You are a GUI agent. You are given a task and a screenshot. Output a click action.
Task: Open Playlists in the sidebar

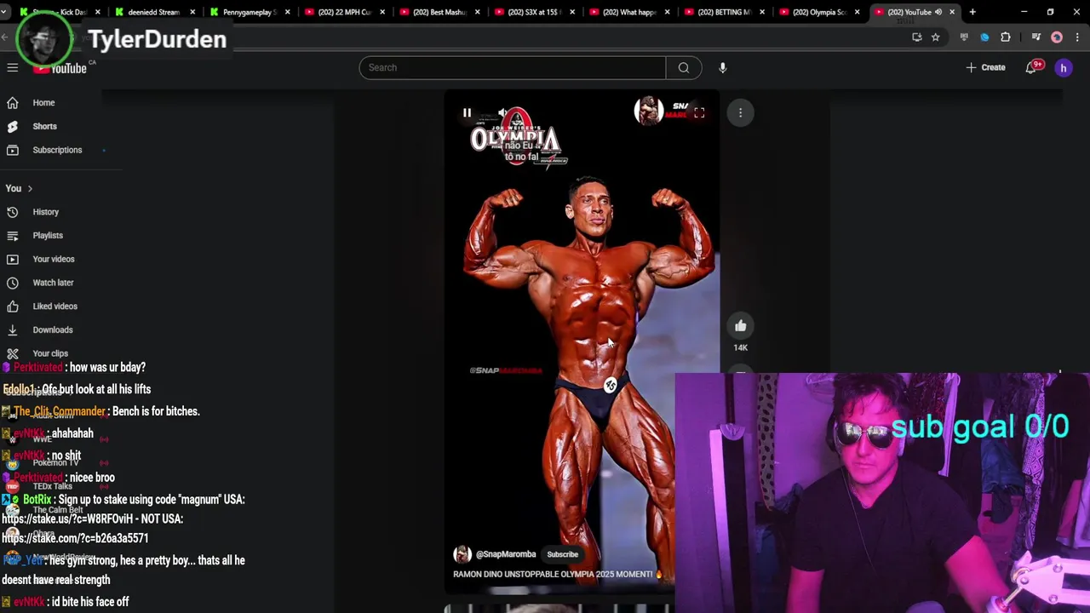coord(47,236)
